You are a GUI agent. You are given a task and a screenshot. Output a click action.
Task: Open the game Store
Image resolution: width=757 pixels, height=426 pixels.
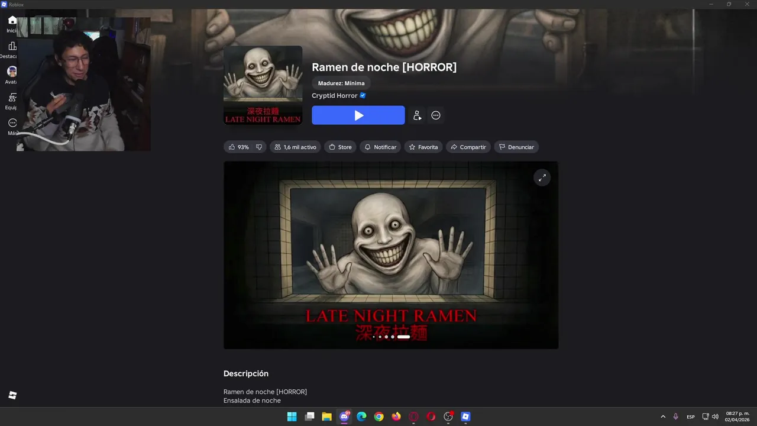pos(341,147)
